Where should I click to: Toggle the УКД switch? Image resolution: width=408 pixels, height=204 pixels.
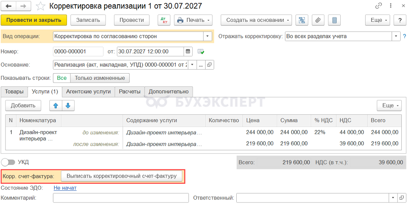click(8, 162)
